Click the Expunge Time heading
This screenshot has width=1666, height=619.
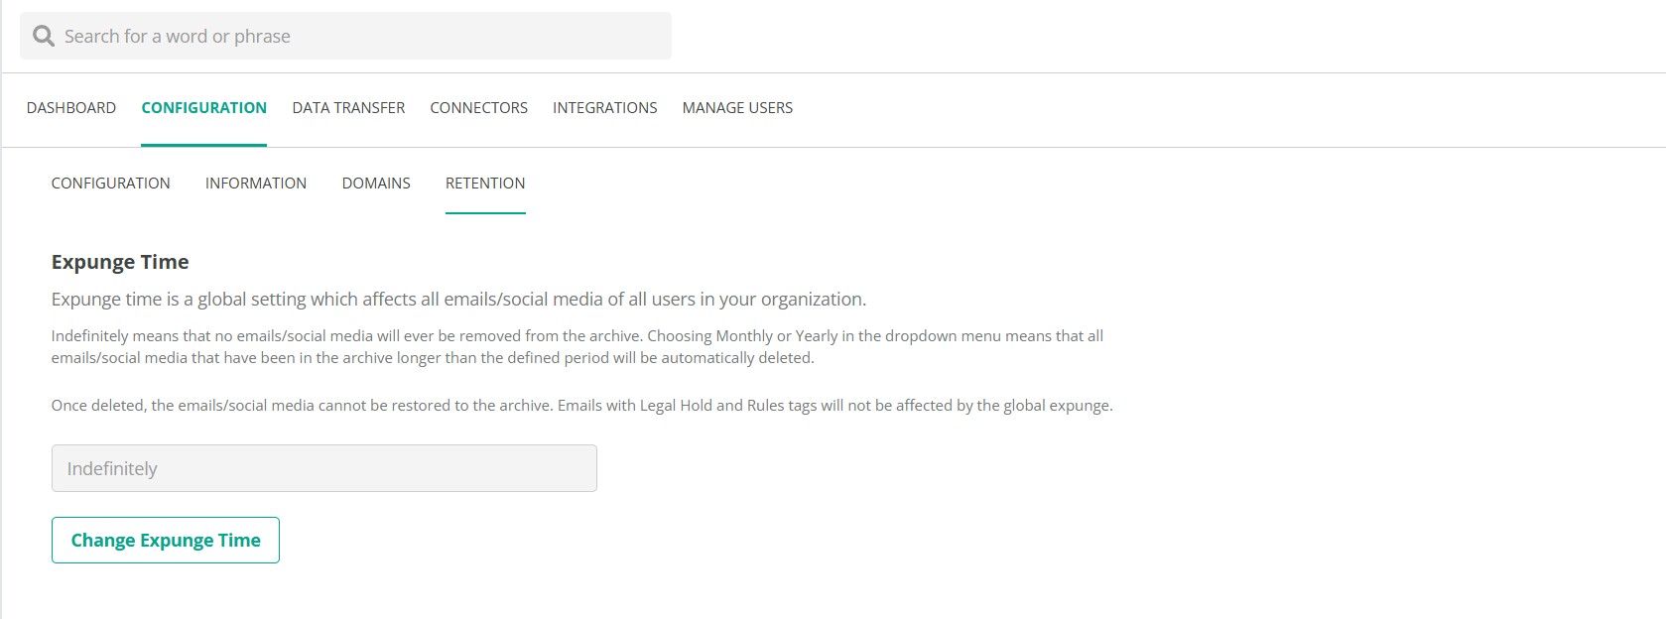[x=120, y=262]
